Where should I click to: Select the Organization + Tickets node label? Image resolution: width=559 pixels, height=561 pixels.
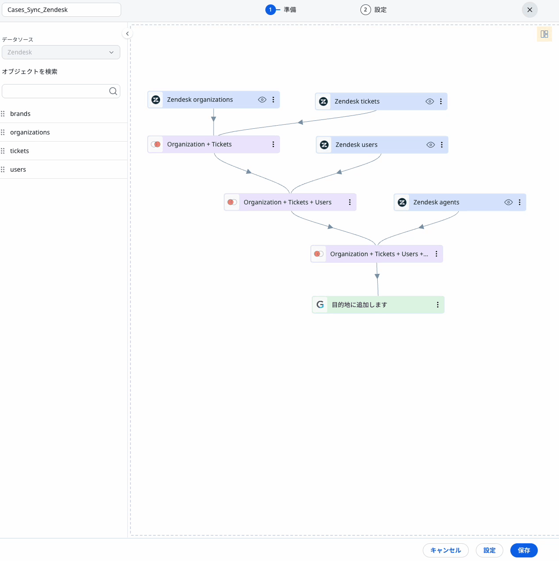pos(199,144)
